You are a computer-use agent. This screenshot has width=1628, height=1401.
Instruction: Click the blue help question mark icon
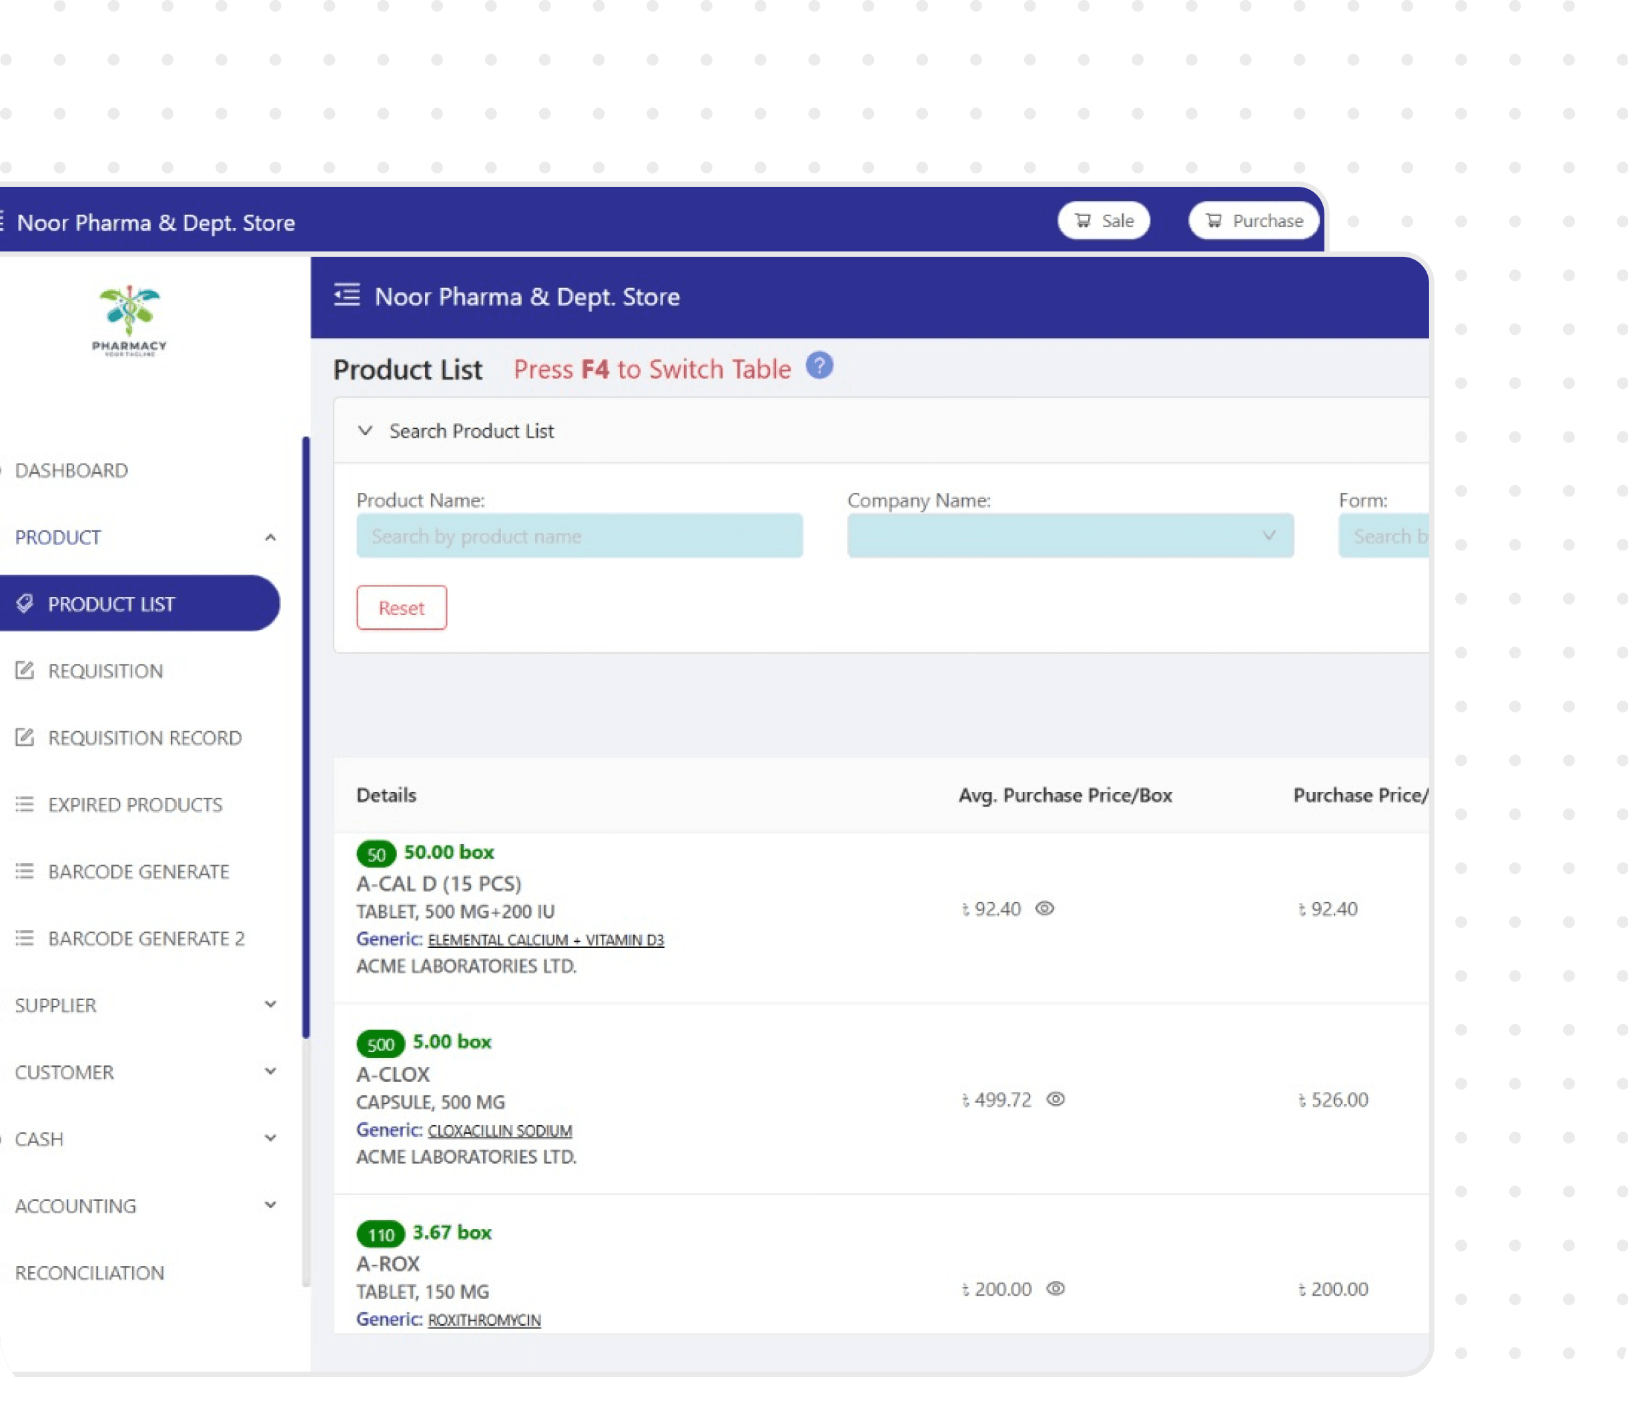pos(819,366)
